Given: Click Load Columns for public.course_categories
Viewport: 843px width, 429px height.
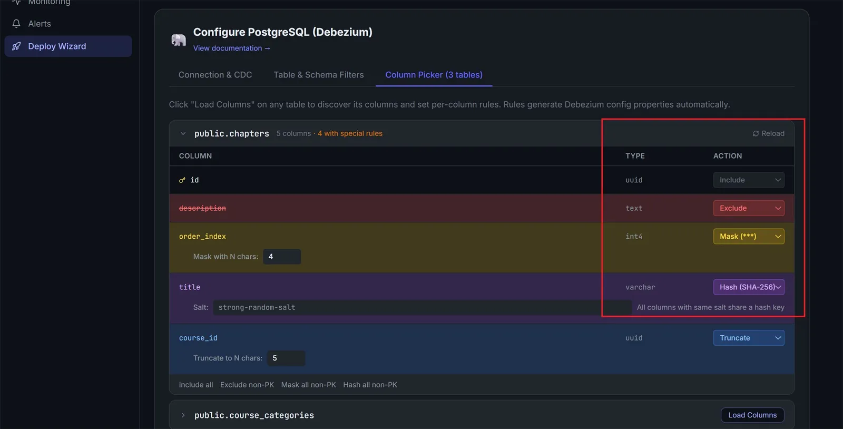Looking at the screenshot, I should pyautogui.click(x=752, y=415).
